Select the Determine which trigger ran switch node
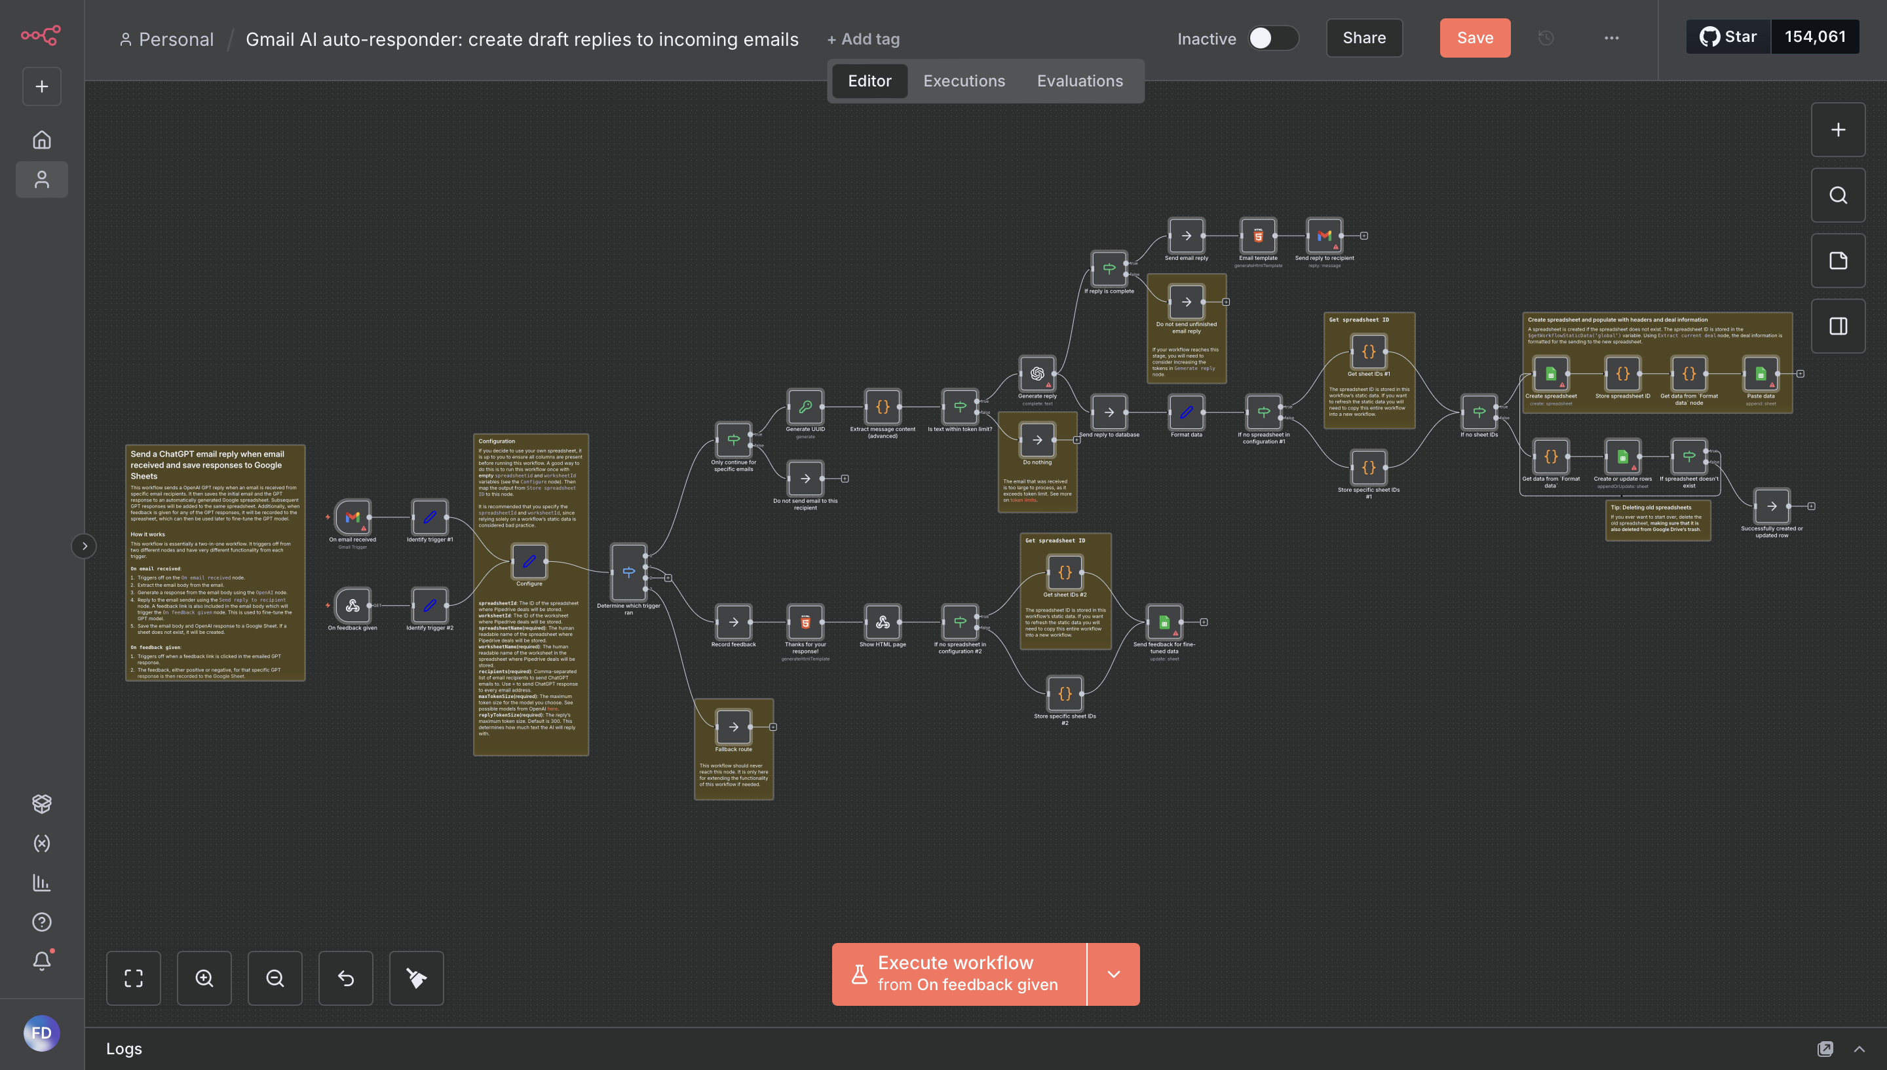1887x1070 pixels. coord(628,572)
